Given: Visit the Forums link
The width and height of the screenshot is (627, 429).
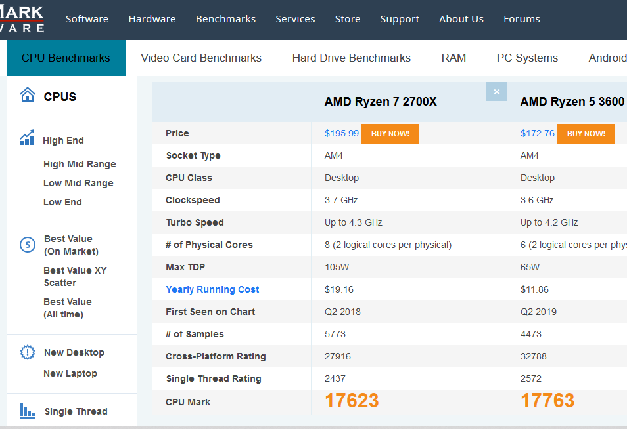Looking at the screenshot, I should 521,19.
